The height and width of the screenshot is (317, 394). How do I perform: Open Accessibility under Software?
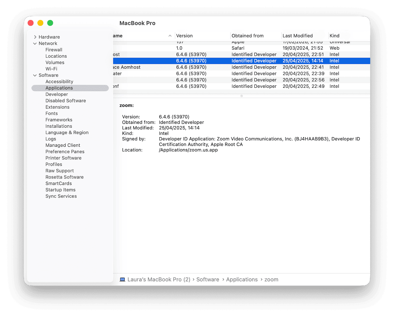tap(59, 82)
